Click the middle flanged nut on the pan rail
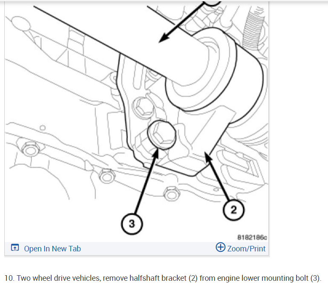328x291 pixels. (107, 176)
